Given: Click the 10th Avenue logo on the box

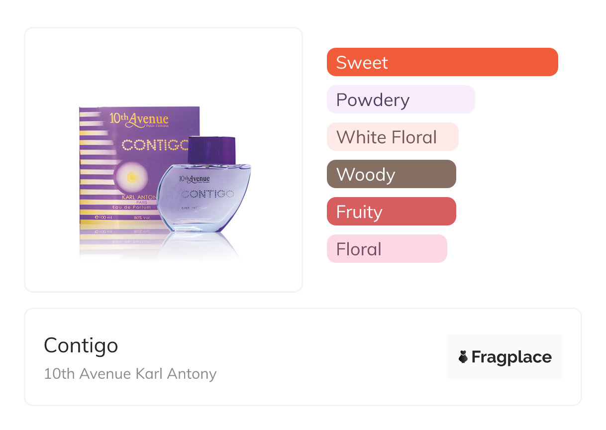Looking at the screenshot, I should [x=139, y=119].
